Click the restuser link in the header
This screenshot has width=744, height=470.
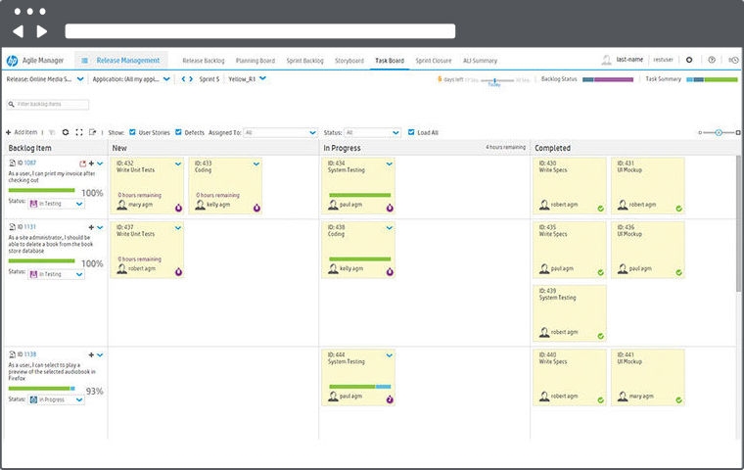(x=664, y=60)
